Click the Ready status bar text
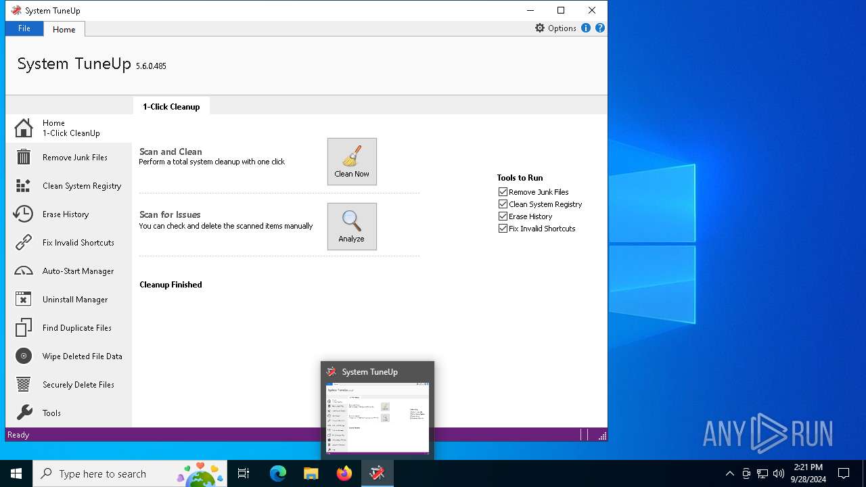This screenshot has width=866, height=487. pyautogui.click(x=18, y=435)
